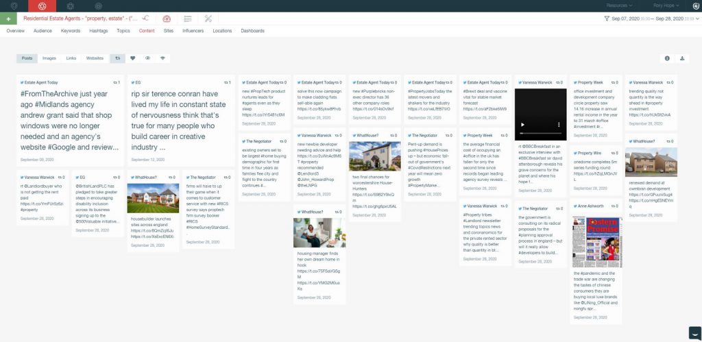This screenshot has height=342, width=702.
Task: Sort posts by likes heart icon
Action: pyautogui.click(x=133, y=58)
